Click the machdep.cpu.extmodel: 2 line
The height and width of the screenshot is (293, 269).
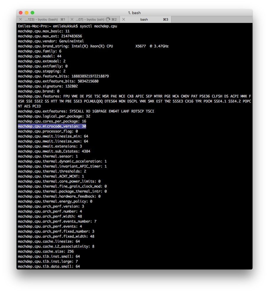tap(42, 61)
